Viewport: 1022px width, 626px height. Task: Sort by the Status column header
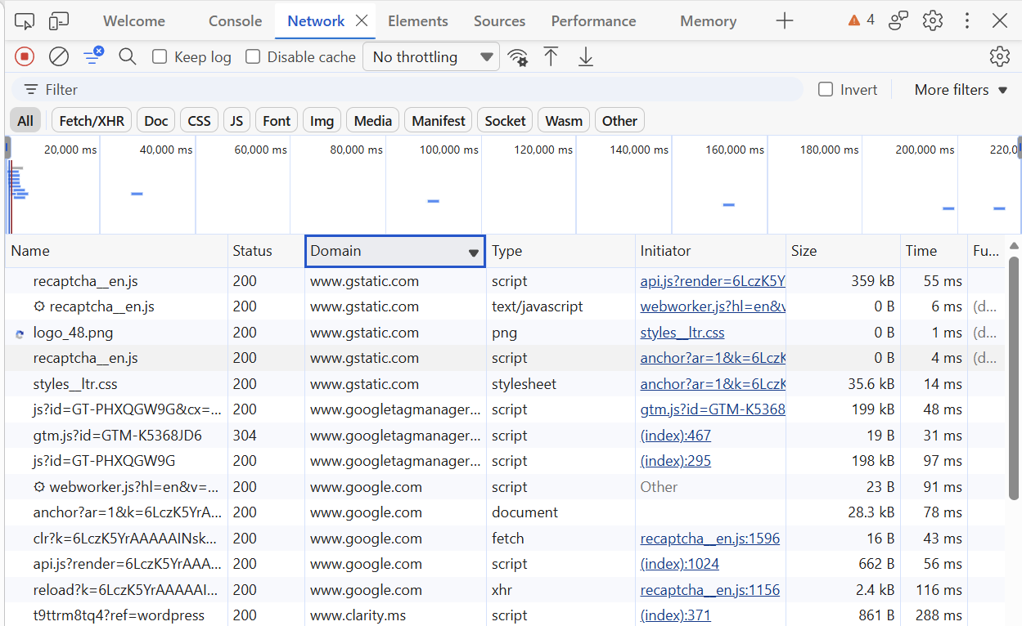click(266, 251)
